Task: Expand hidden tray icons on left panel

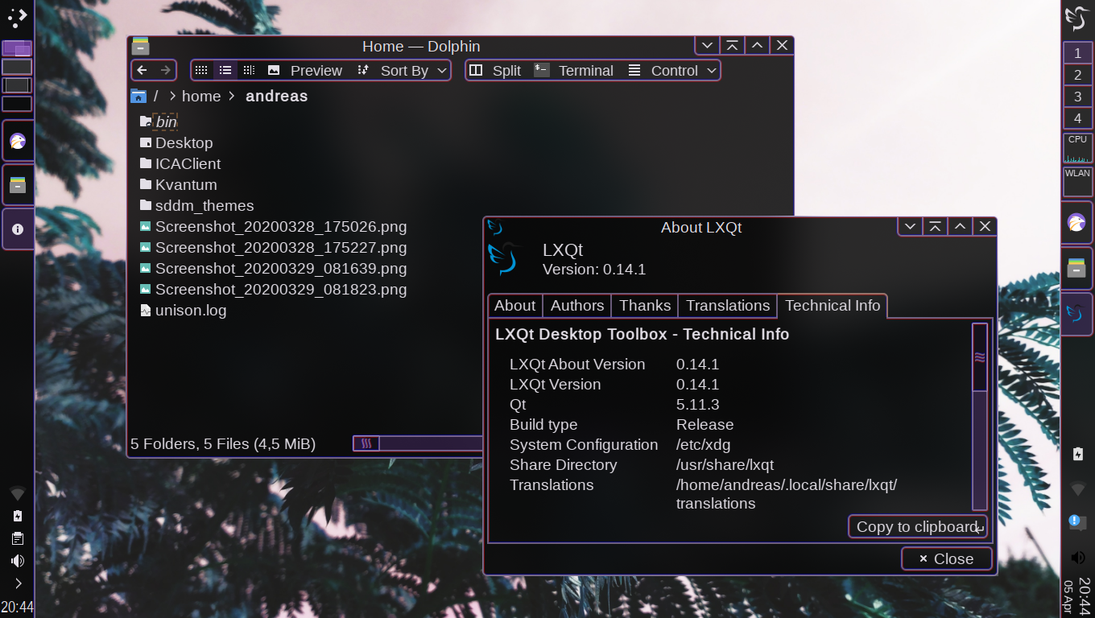Action: click(x=18, y=583)
